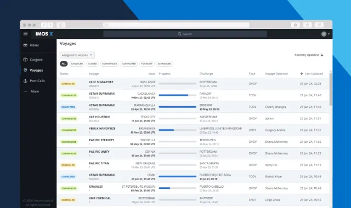This screenshot has width=351, height=208.
Task: Toggle browser sidebar icon
Action: (x=61, y=25)
